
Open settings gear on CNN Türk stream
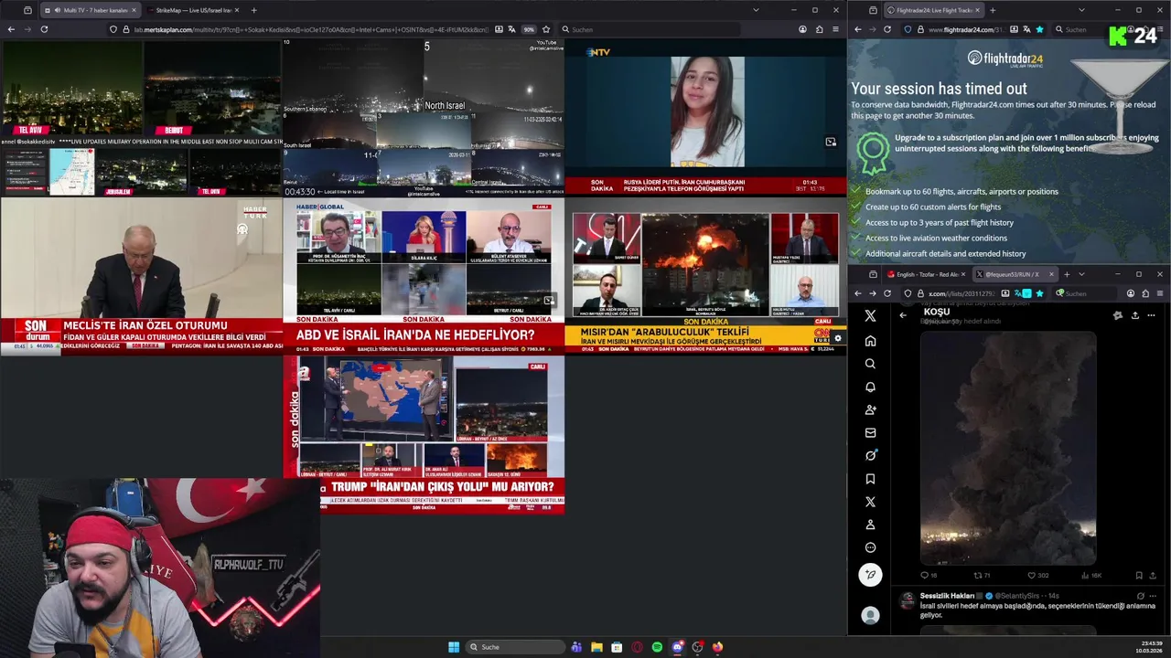coord(837,338)
